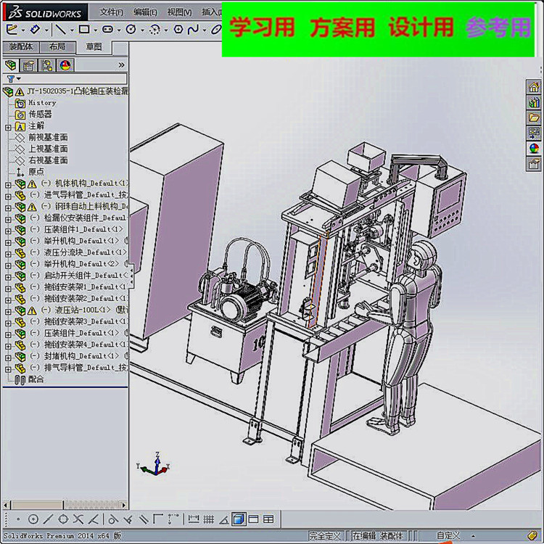Image resolution: width=544 pixels, height=544 pixels.
Task: Open the 视图(V) menu
Action: pyautogui.click(x=179, y=12)
